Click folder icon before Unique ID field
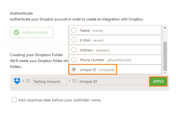The width and height of the screenshot is (179, 114). (74, 81)
